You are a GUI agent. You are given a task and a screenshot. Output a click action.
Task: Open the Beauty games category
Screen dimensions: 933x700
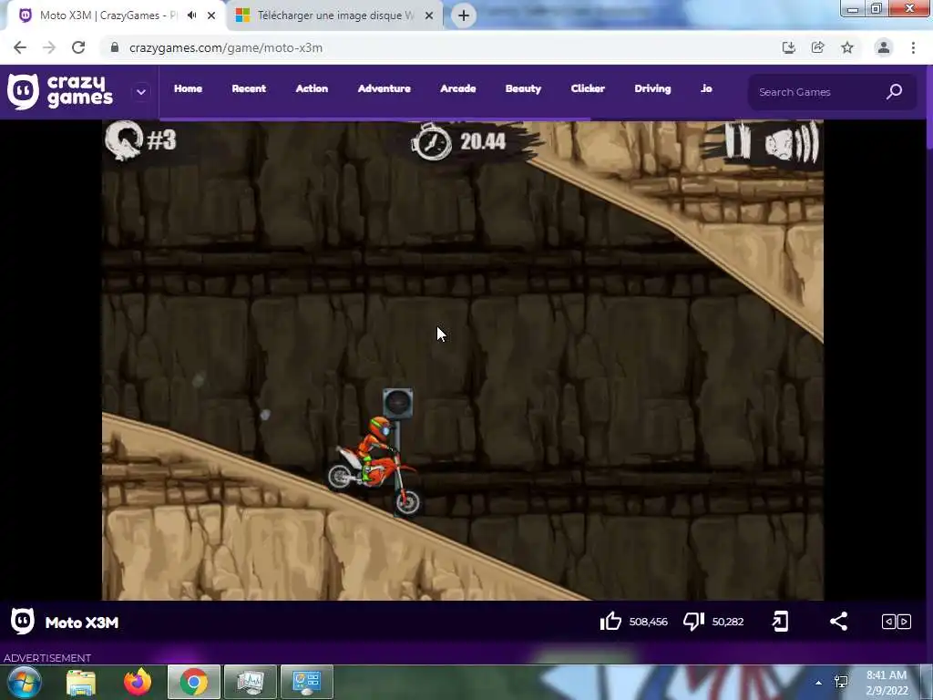(523, 88)
